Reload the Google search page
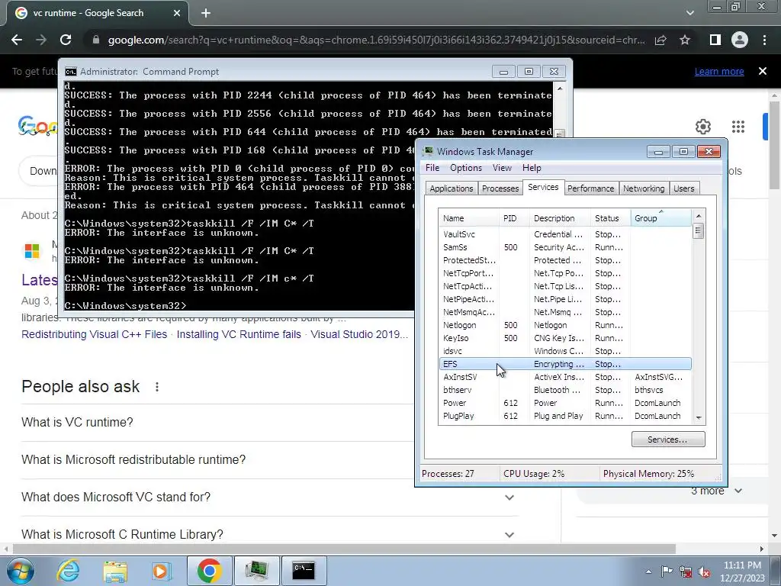 tap(66, 40)
